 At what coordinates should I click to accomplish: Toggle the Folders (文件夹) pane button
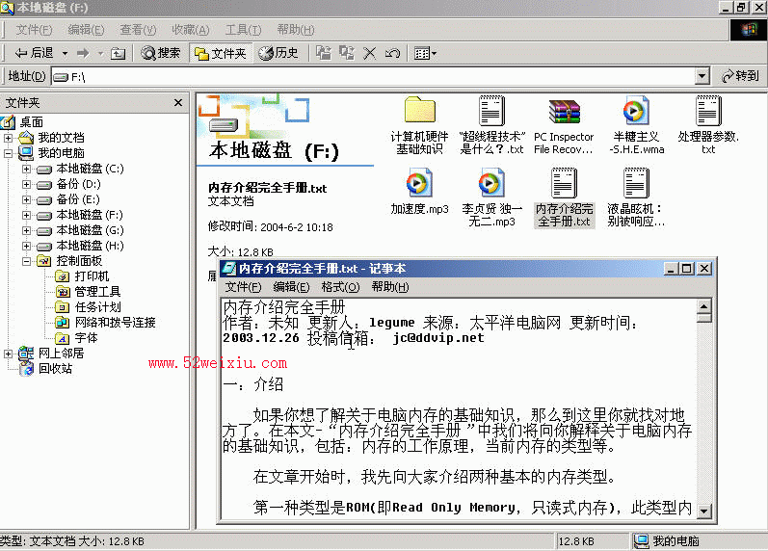coord(221,53)
